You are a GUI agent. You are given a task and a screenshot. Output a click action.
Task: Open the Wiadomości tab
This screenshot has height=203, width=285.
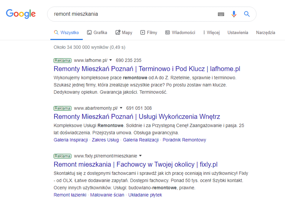[x=180, y=32]
